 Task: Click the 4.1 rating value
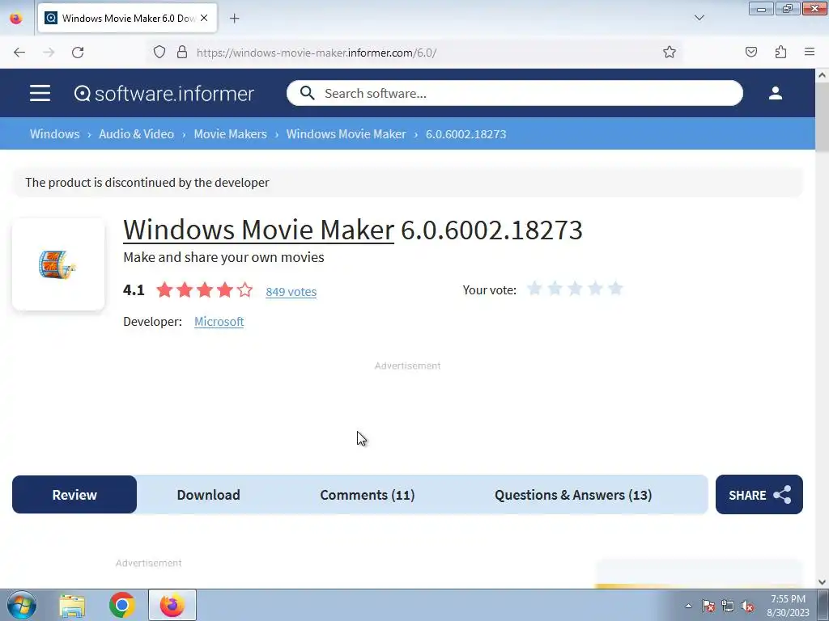click(134, 290)
